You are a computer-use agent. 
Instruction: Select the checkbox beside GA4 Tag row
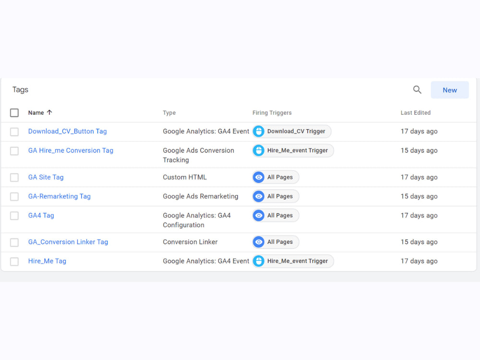(x=14, y=216)
